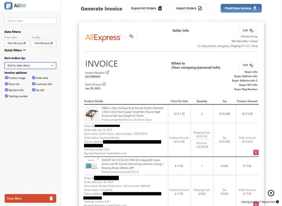Click the Tax column header
This screenshot has height=206, width=282.
224,101
